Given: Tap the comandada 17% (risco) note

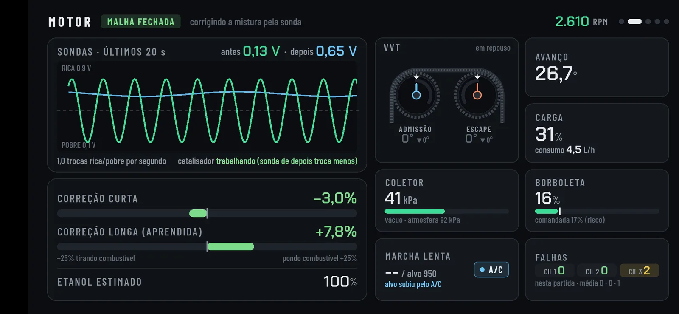Looking at the screenshot, I should 570,220.
